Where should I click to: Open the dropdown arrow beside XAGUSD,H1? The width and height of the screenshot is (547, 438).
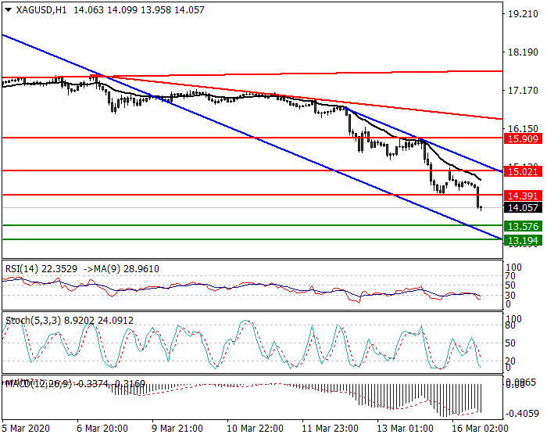click(x=9, y=10)
